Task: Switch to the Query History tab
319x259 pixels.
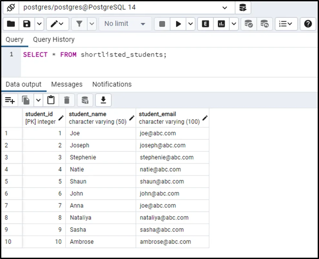Action: coord(54,40)
